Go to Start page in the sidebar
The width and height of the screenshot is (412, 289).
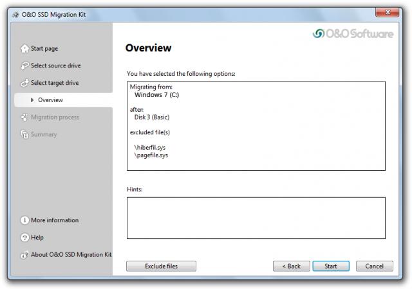44,49
